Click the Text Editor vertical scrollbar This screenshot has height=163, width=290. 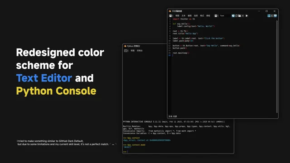pos(277,67)
